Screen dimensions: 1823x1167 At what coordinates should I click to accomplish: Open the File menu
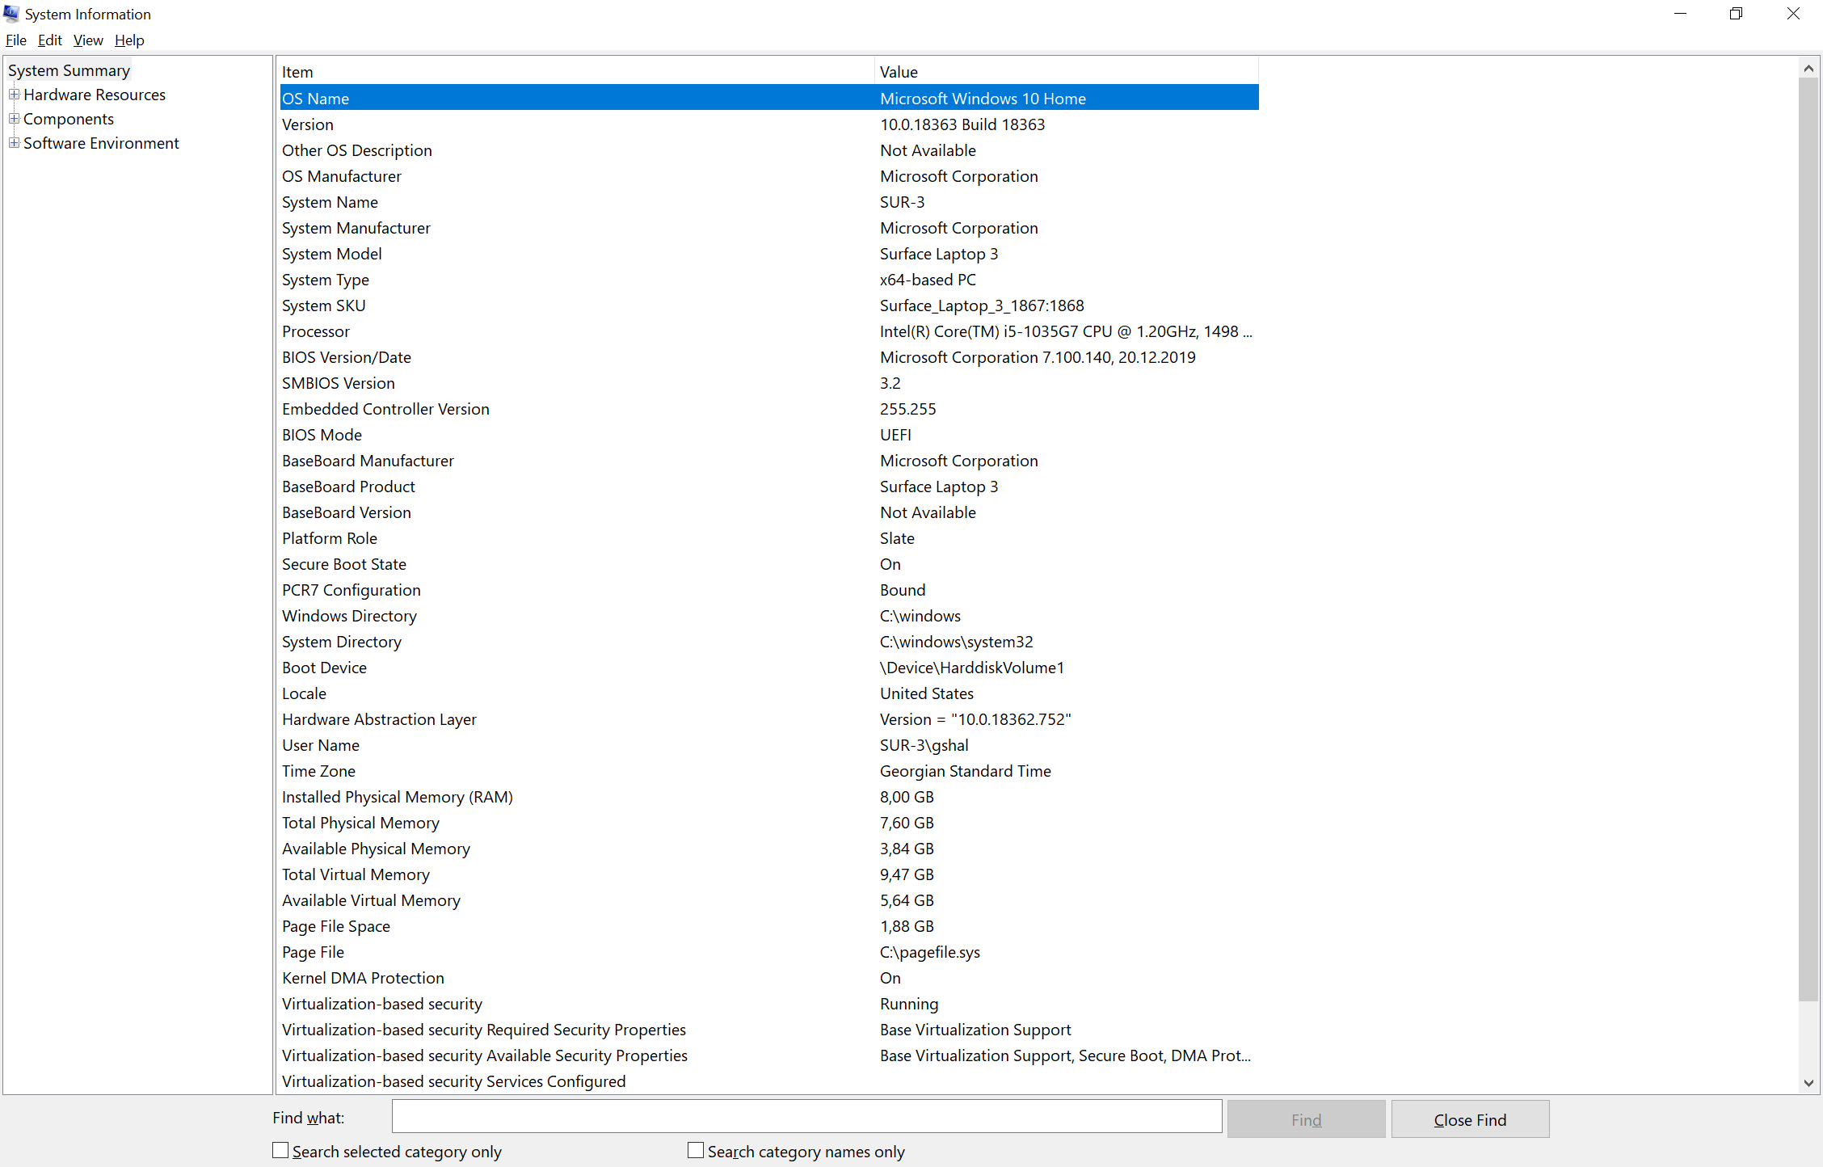point(15,40)
